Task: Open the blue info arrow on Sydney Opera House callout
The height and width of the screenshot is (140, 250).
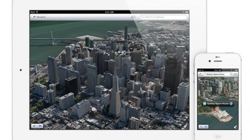Action: tap(231, 104)
